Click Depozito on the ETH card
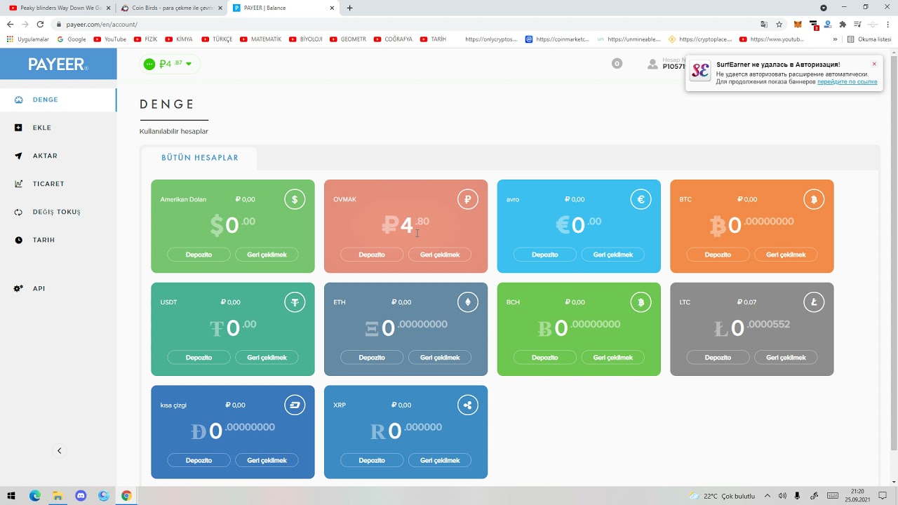The image size is (898, 505). click(x=372, y=358)
